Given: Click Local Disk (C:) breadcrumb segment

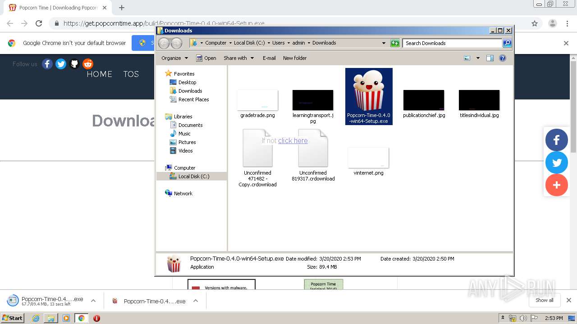Looking at the screenshot, I should [249, 43].
